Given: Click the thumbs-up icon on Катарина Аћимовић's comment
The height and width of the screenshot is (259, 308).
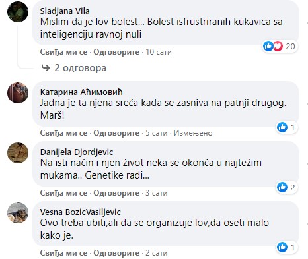Looking at the screenshot, I should tap(282, 127).
